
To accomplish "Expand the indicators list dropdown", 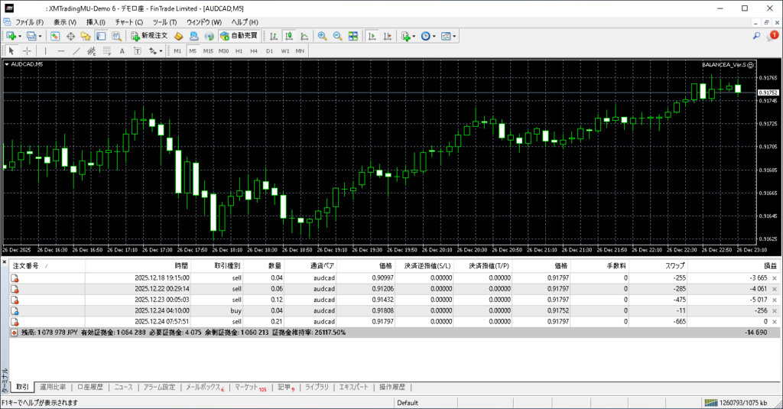I will tap(414, 36).
